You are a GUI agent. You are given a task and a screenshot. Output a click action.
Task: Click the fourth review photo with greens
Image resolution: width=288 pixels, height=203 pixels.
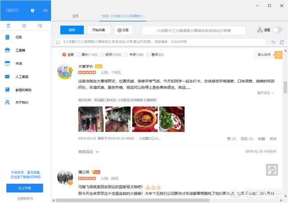[x=172, y=119]
